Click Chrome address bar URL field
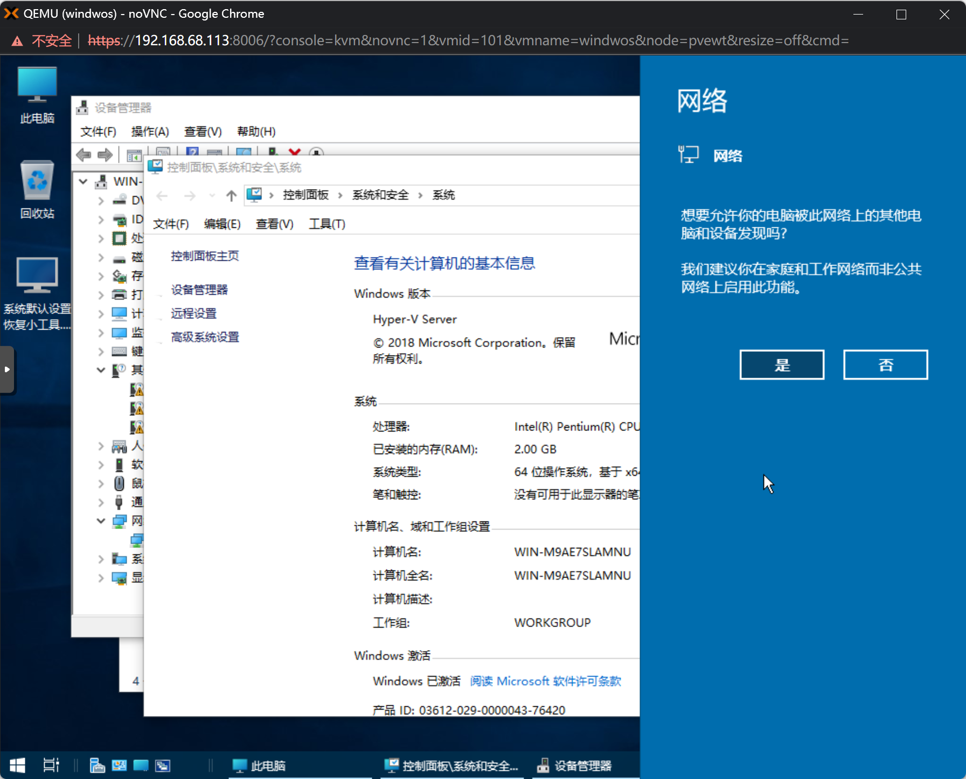Image resolution: width=966 pixels, height=779 pixels. click(x=468, y=40)
